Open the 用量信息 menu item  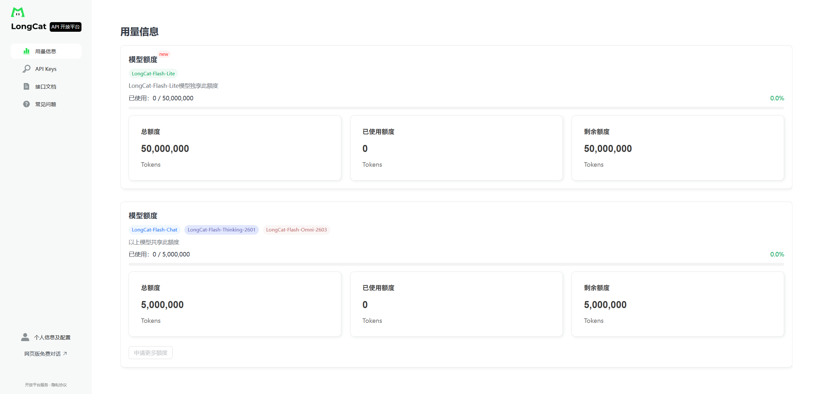coord(46,51)
